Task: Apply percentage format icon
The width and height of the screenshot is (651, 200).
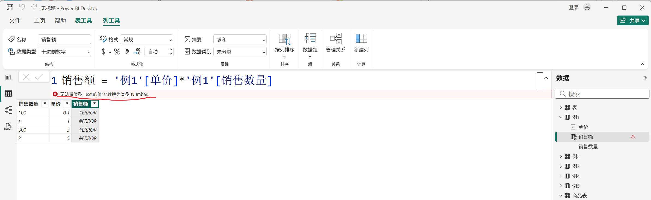Action: point(117,51)
